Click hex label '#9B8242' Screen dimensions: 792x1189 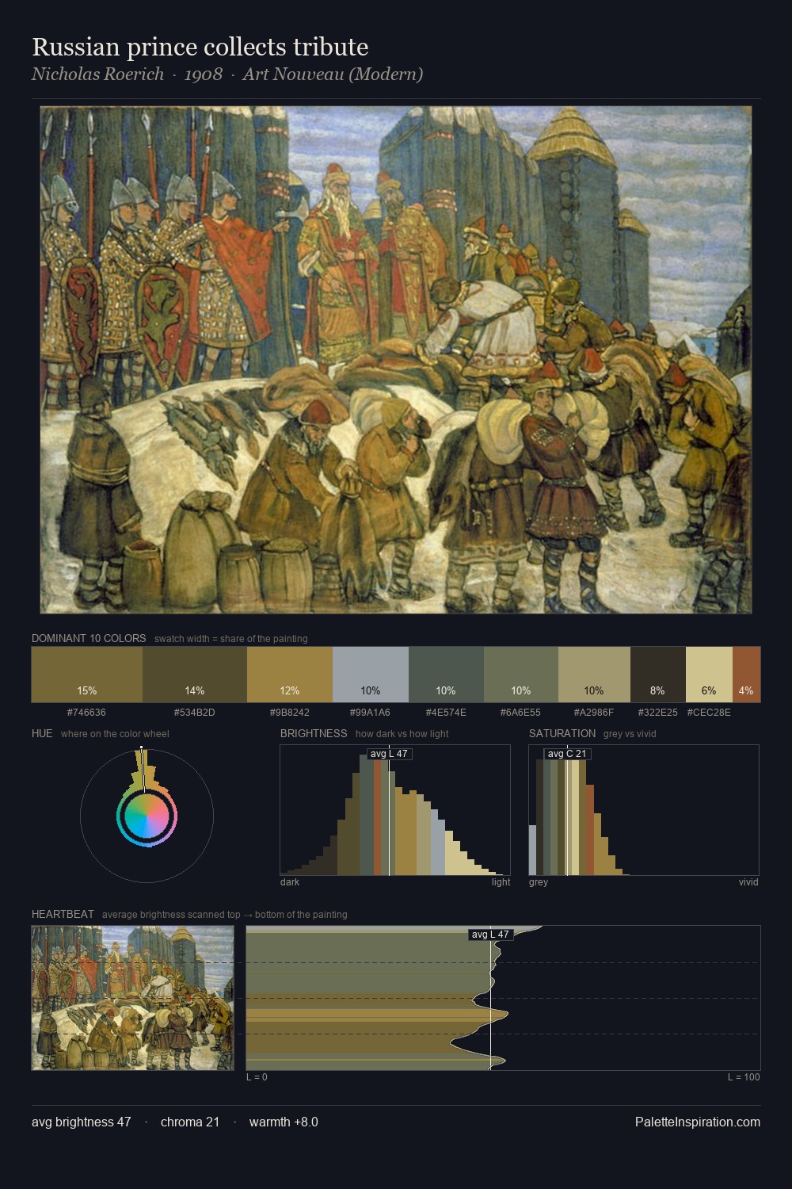[x=290, y=713]
